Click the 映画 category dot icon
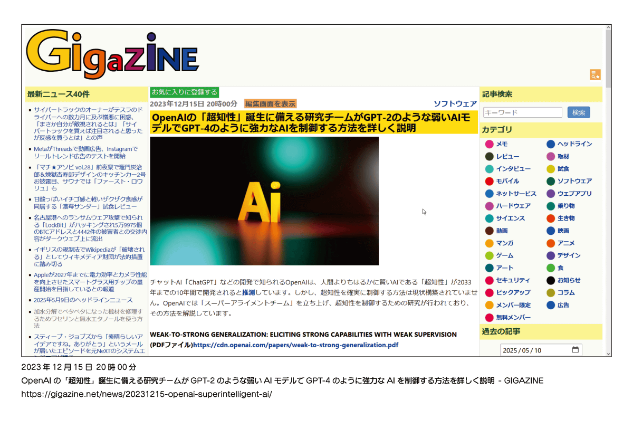Viewport: 633px width, 448px height. click(x=551, y=231)
